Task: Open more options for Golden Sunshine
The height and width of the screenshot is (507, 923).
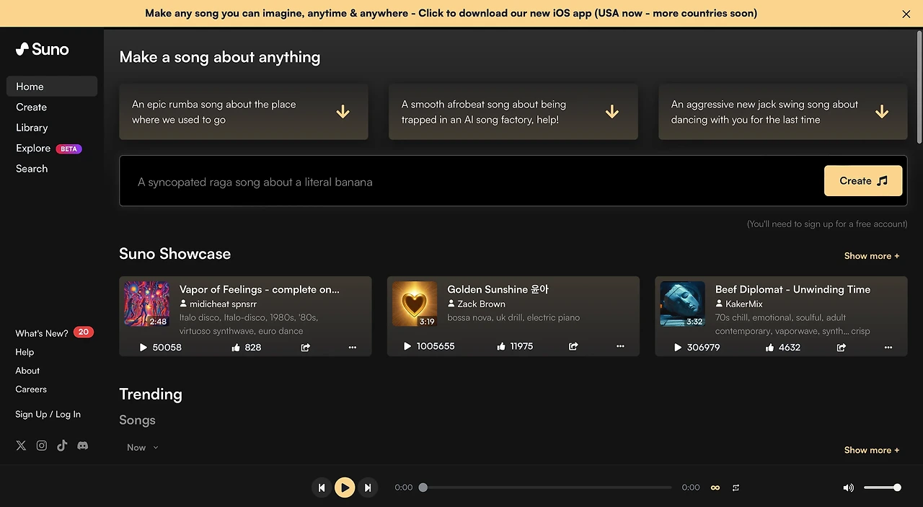Action: [620, 346]
